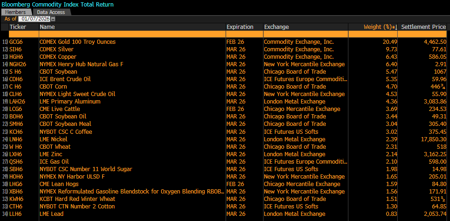This screenshot has width=450, height=221.
Task: Open the COMEX Copper name
Action: pyautogui.click(x=58, y=57)
